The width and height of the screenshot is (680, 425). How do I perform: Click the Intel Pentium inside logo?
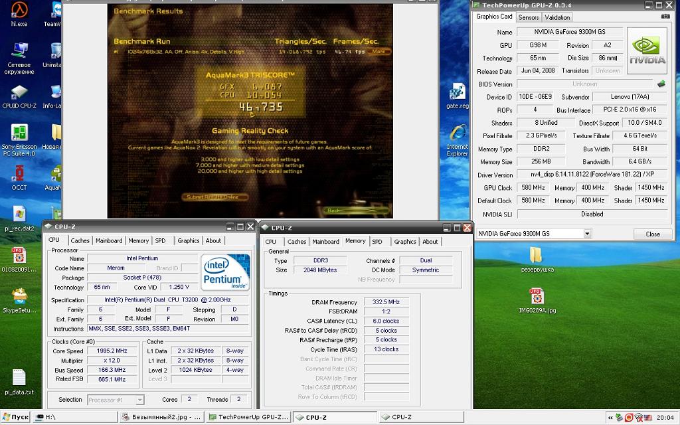click(x=226, y=272)
